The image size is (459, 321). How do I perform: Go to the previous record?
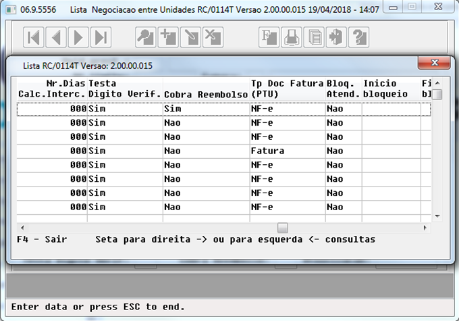click(57, 37)
